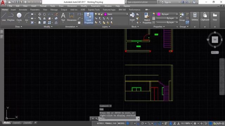Open the Utilities panel
Viewport: 225px width, 126px height.
pyautogui.click(x=195, y=17)
